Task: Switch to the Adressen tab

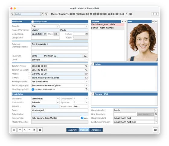Action: pos(96,130)
